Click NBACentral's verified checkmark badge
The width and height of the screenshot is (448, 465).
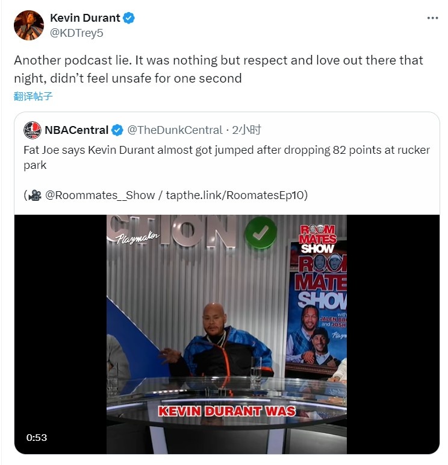click(117, 130)
